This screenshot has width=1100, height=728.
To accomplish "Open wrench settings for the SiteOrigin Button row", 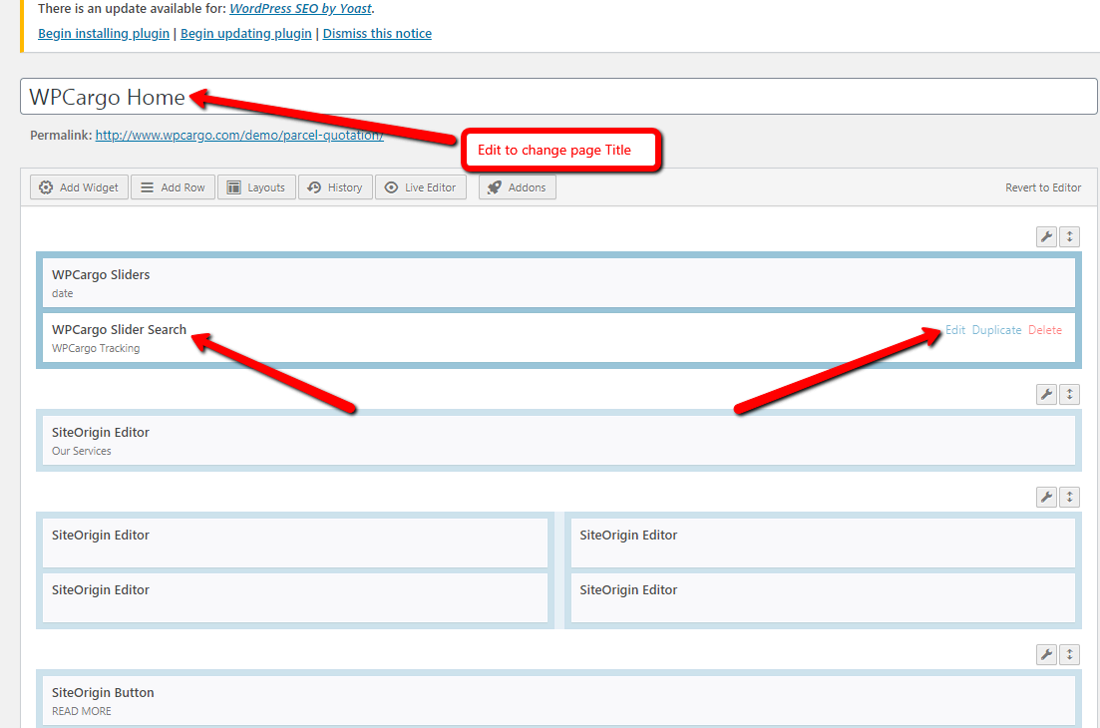I will 1046,654.
